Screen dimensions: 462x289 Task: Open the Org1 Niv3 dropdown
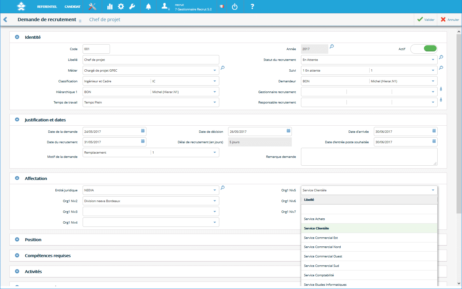point(215,212)
